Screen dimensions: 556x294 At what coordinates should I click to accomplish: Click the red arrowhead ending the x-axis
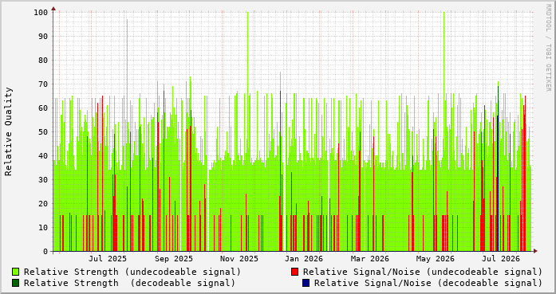[535, 251]
